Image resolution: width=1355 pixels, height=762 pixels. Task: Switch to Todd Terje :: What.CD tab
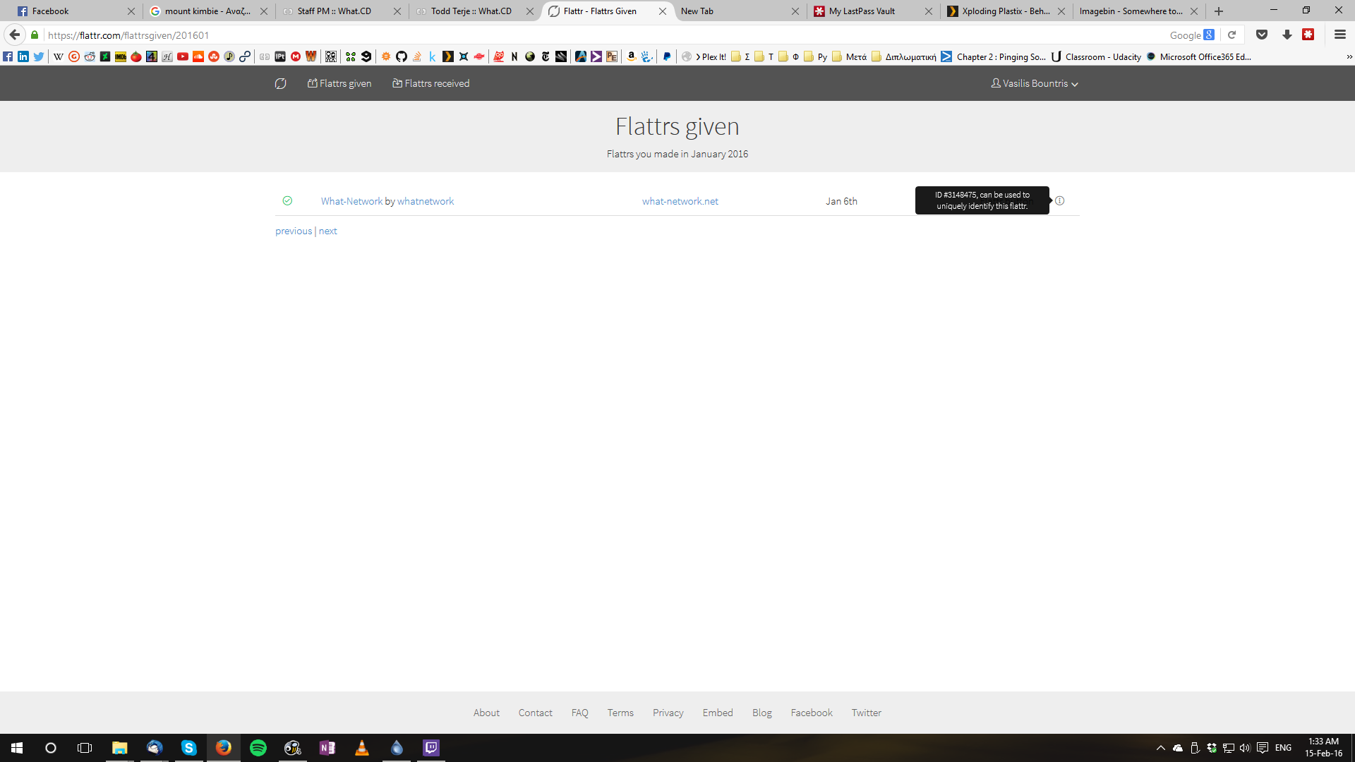474,11
